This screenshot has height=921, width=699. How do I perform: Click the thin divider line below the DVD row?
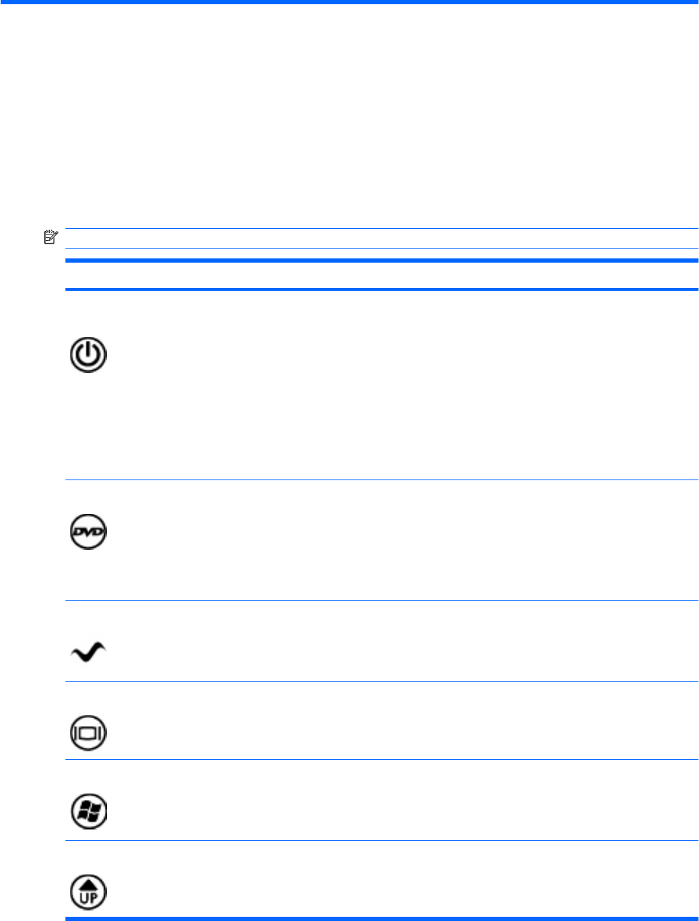tap(380, 600)
